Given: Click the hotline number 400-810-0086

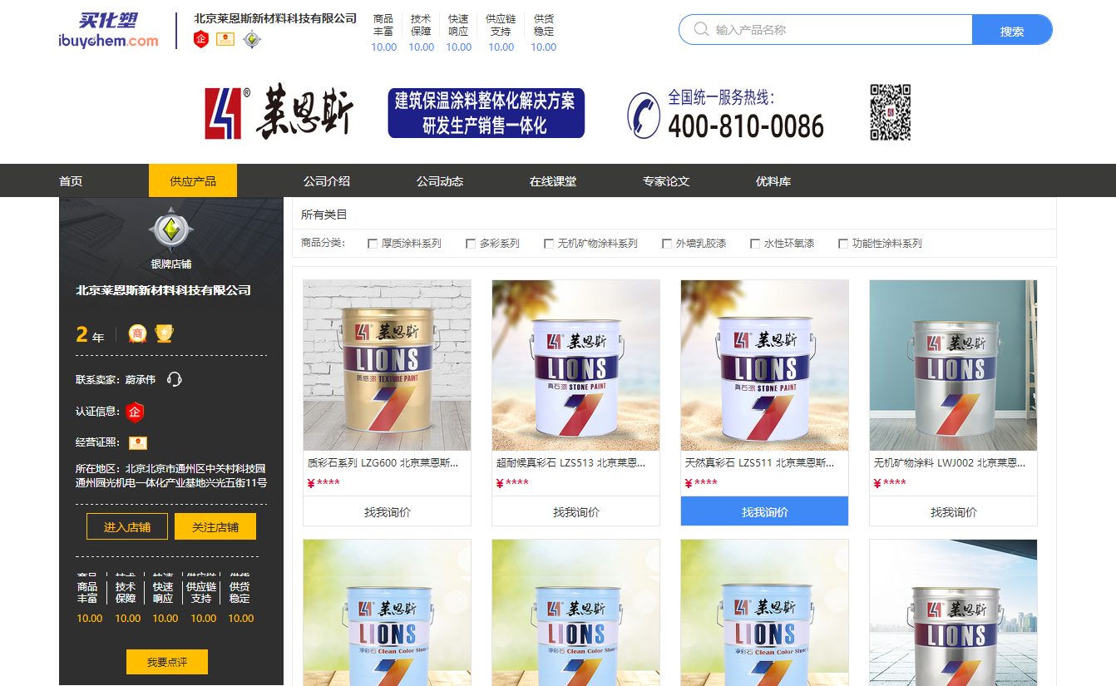Looking at the screenshot, I should click(x=746, y=126).
